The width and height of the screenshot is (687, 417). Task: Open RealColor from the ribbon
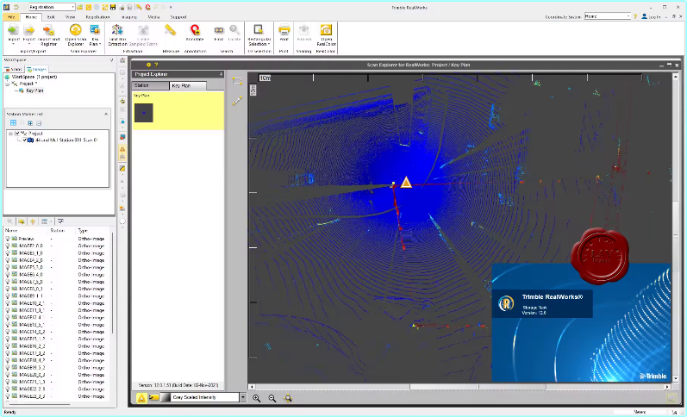click(x=326, y=31)
